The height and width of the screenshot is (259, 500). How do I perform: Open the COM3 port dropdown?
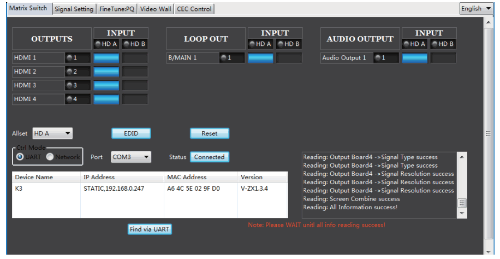click(131, 157)
